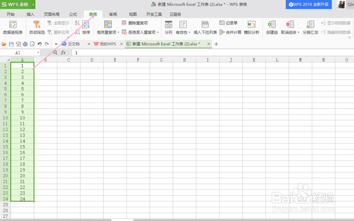The image size is (354, 221).
Task: Open the 数据透视表 pivot table tool
Action: click(x=13, y=28)
